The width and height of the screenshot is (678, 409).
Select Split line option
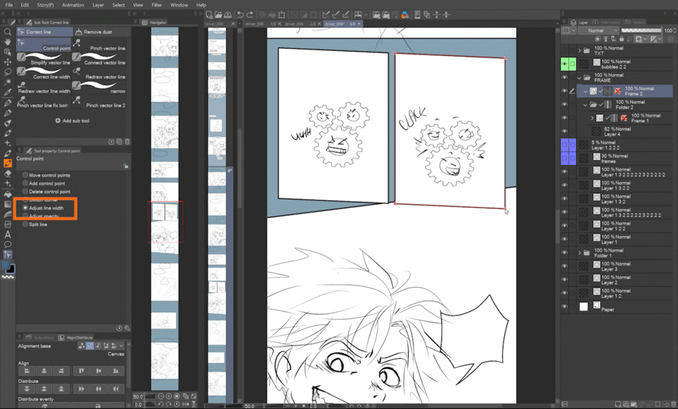35,225
